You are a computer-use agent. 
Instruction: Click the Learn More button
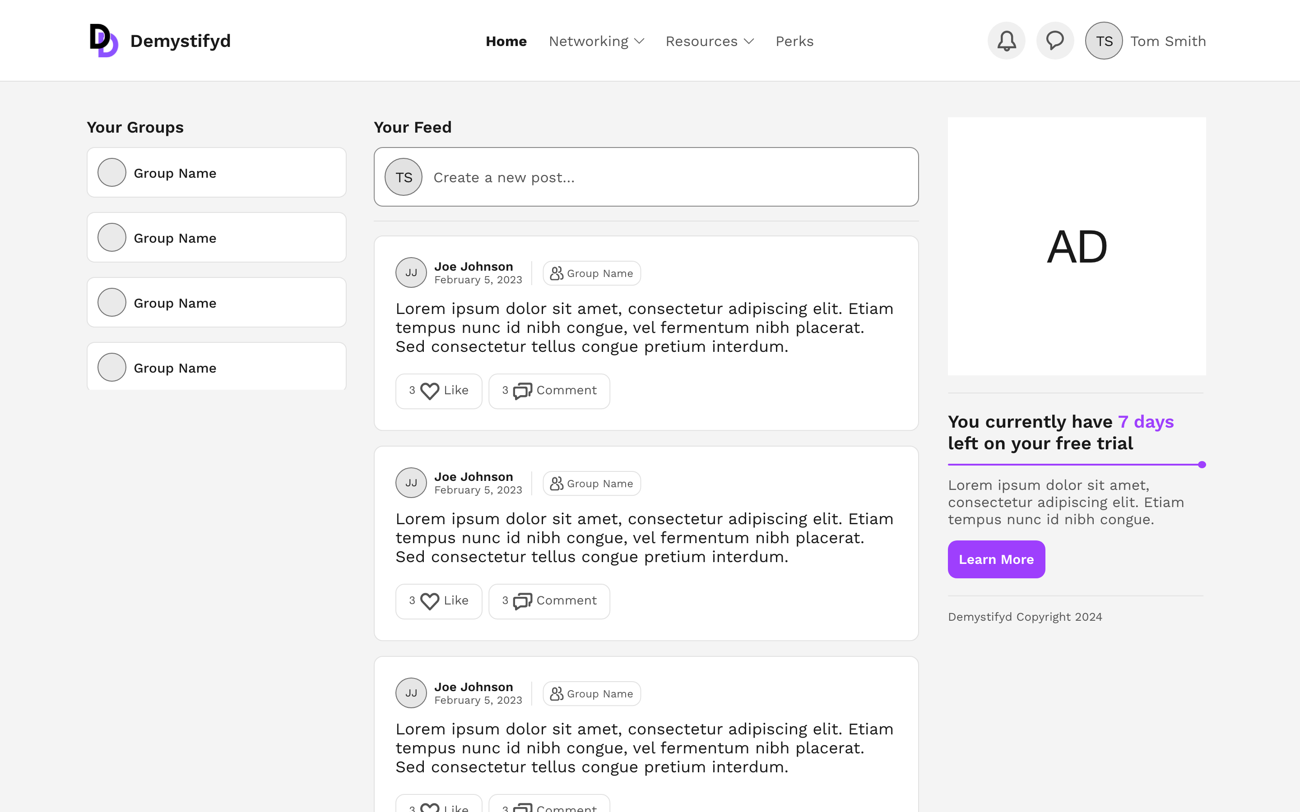point(996,559)
